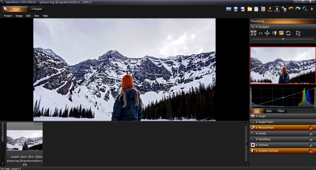Image resolution: width=316 pixels, height=170 pixels.
Task: Click the split before/after compare icon
Action: pyautogui.click(x=274, y=33)
